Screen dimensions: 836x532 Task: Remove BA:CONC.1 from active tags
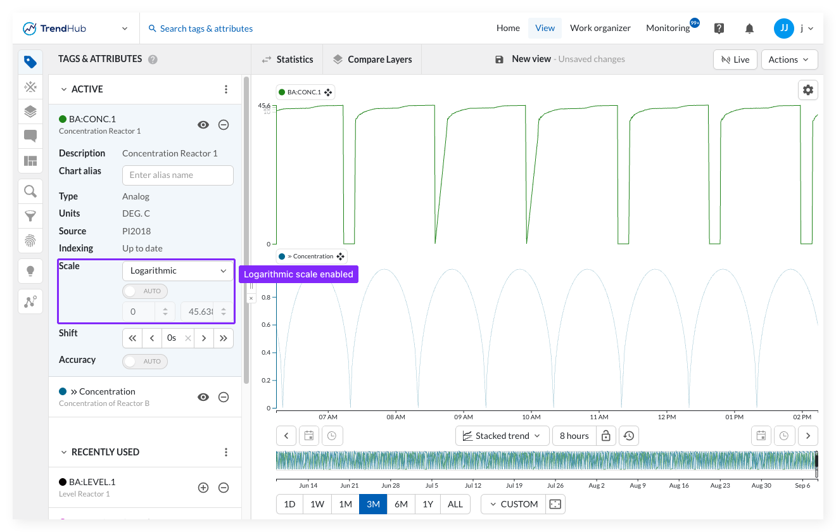click(x=224, y=125)
